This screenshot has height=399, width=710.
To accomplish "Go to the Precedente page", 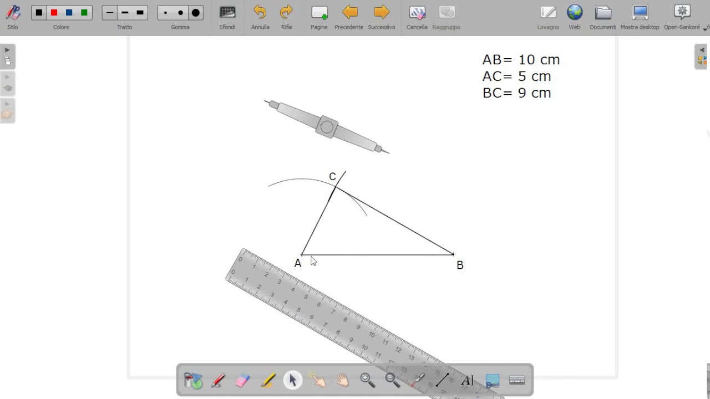I will tap(349, 17).
